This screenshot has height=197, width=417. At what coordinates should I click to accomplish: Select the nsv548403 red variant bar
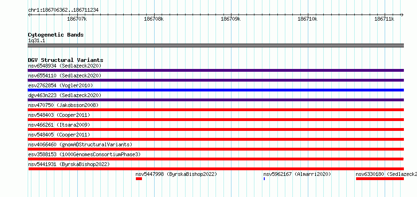point(216,120)
